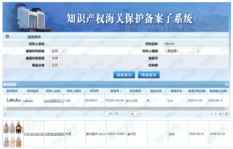
Task: Click the 生效 status in THE MONSTER row
Action: pyautogui.click(x=171, y=134)
